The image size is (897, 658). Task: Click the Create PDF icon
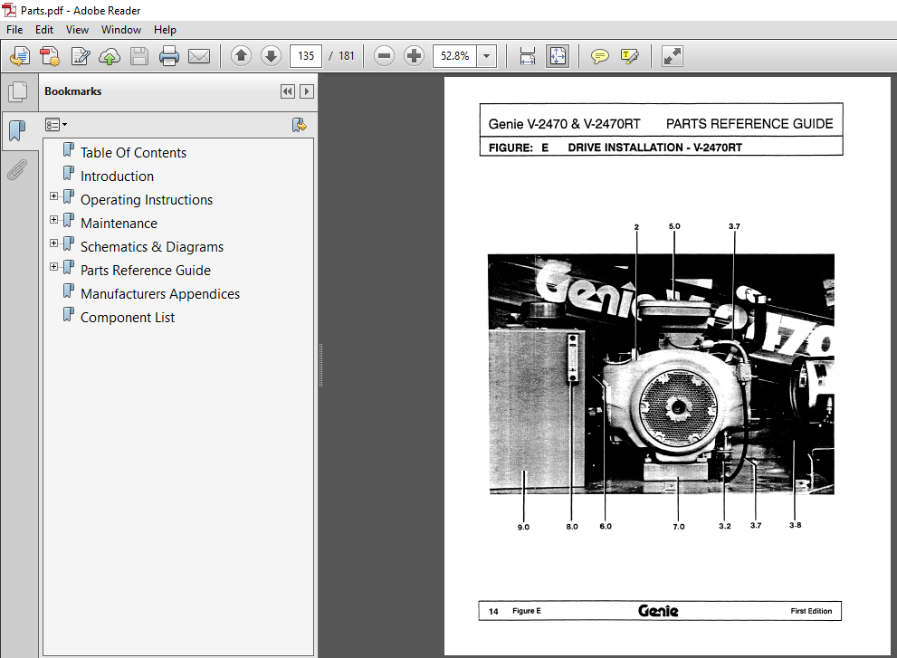click(50, 56)
